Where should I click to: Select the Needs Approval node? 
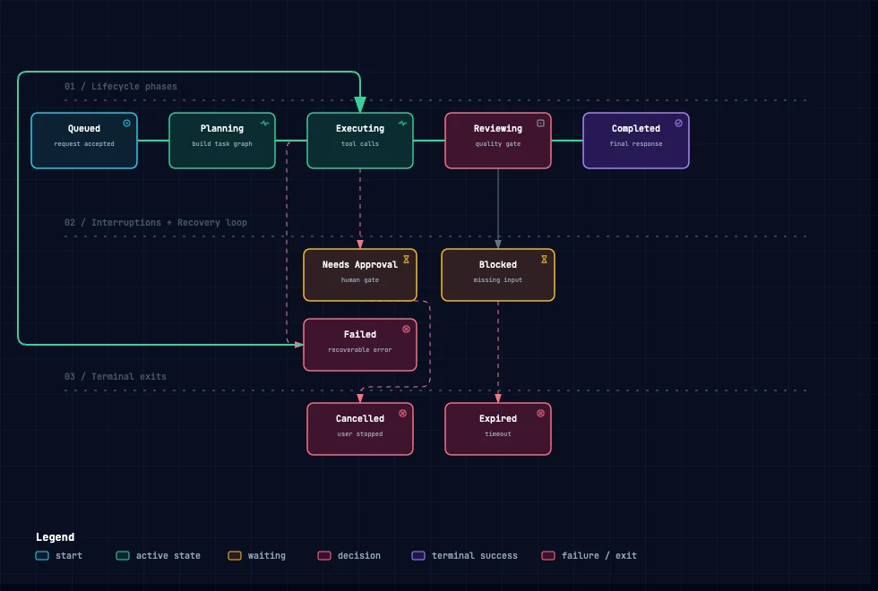tap(360, 275)
